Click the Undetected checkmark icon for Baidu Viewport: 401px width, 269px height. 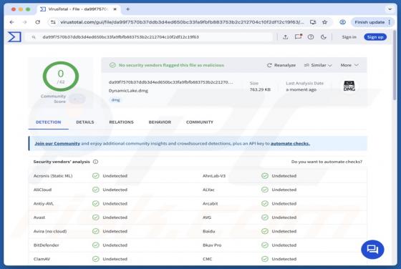(265, 231)
